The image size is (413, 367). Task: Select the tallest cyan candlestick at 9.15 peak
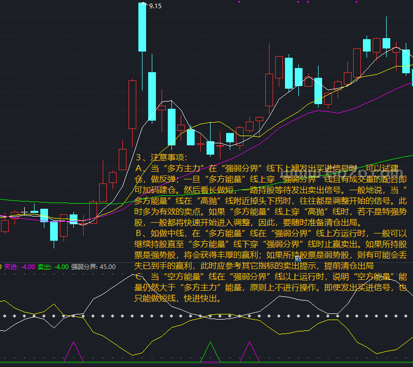[142, 27]
